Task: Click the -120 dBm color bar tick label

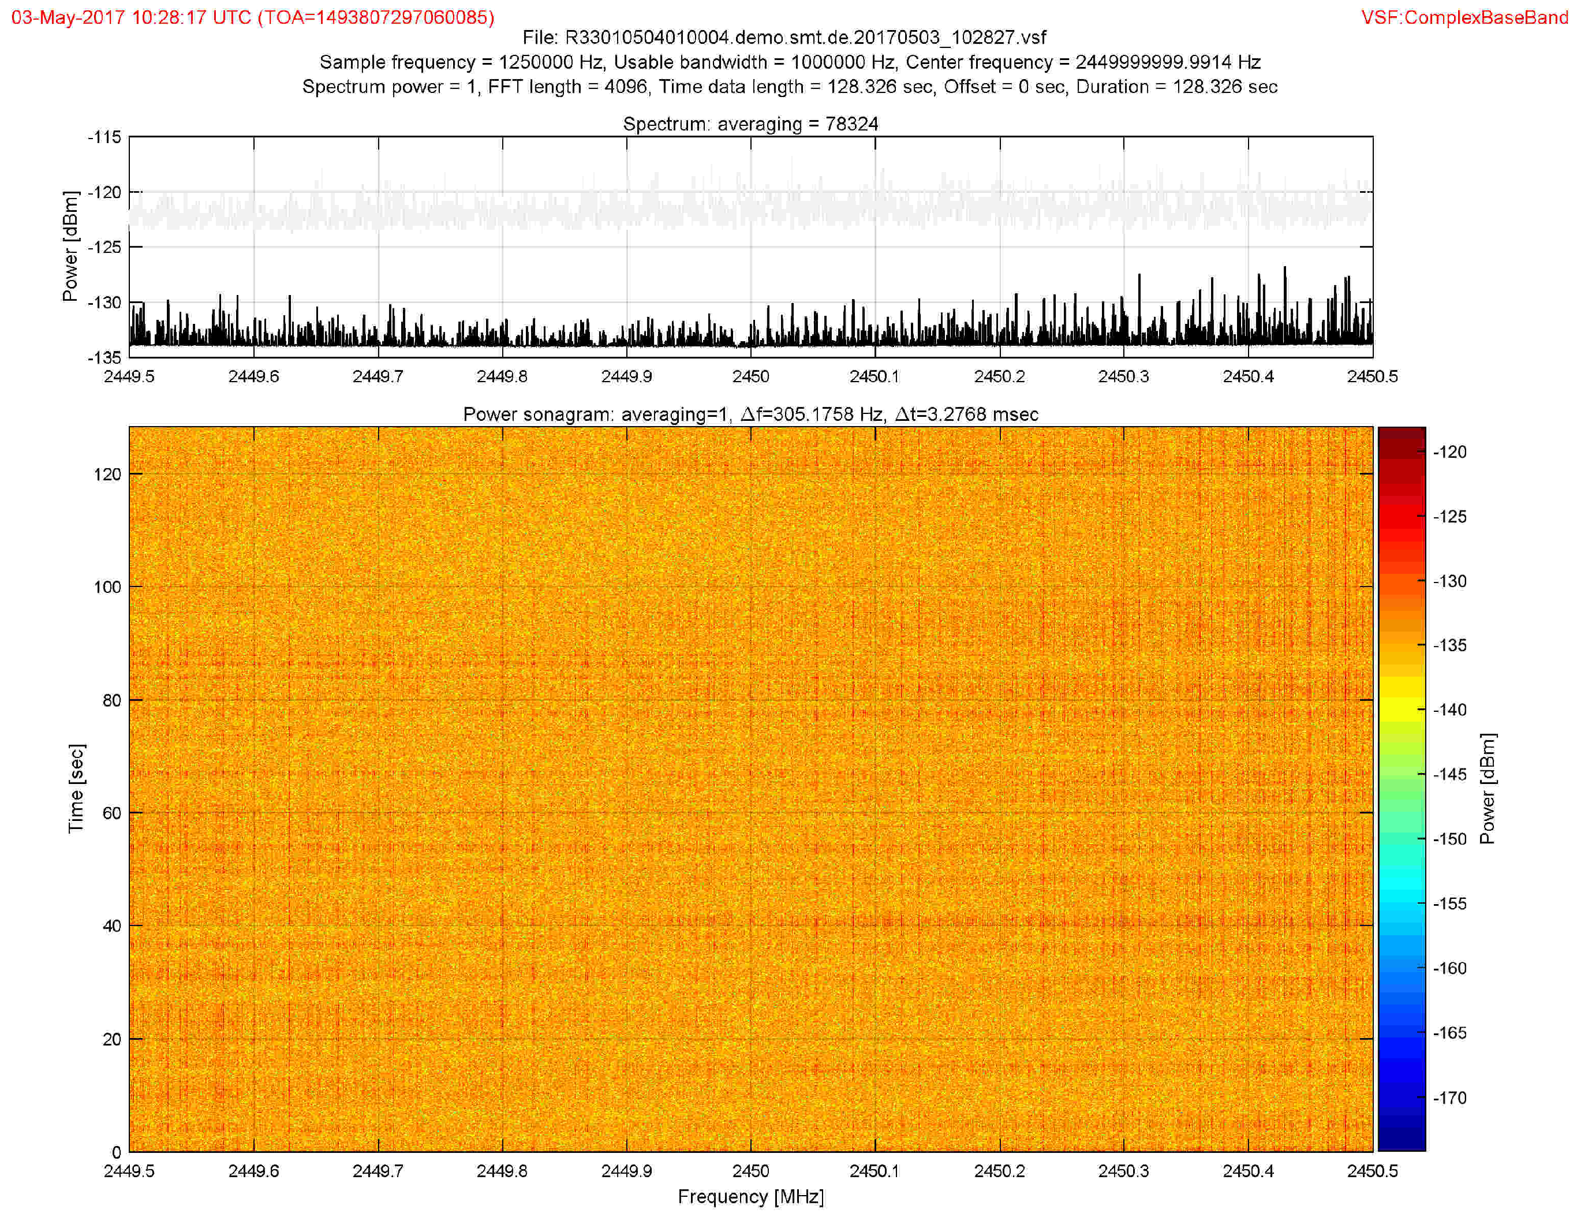Action: (x=1449, y=452)
